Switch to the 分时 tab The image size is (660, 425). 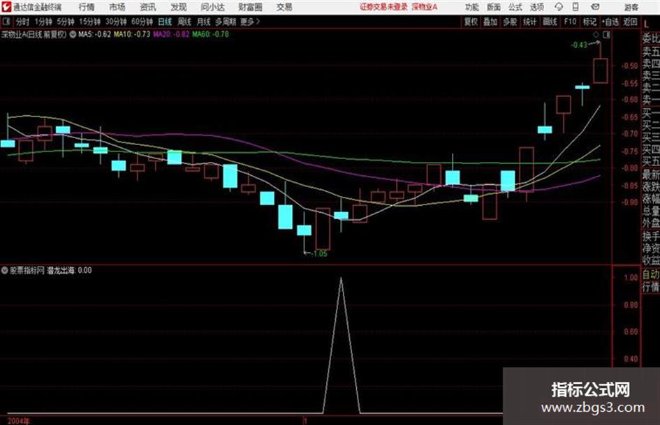tap(22, 22)
